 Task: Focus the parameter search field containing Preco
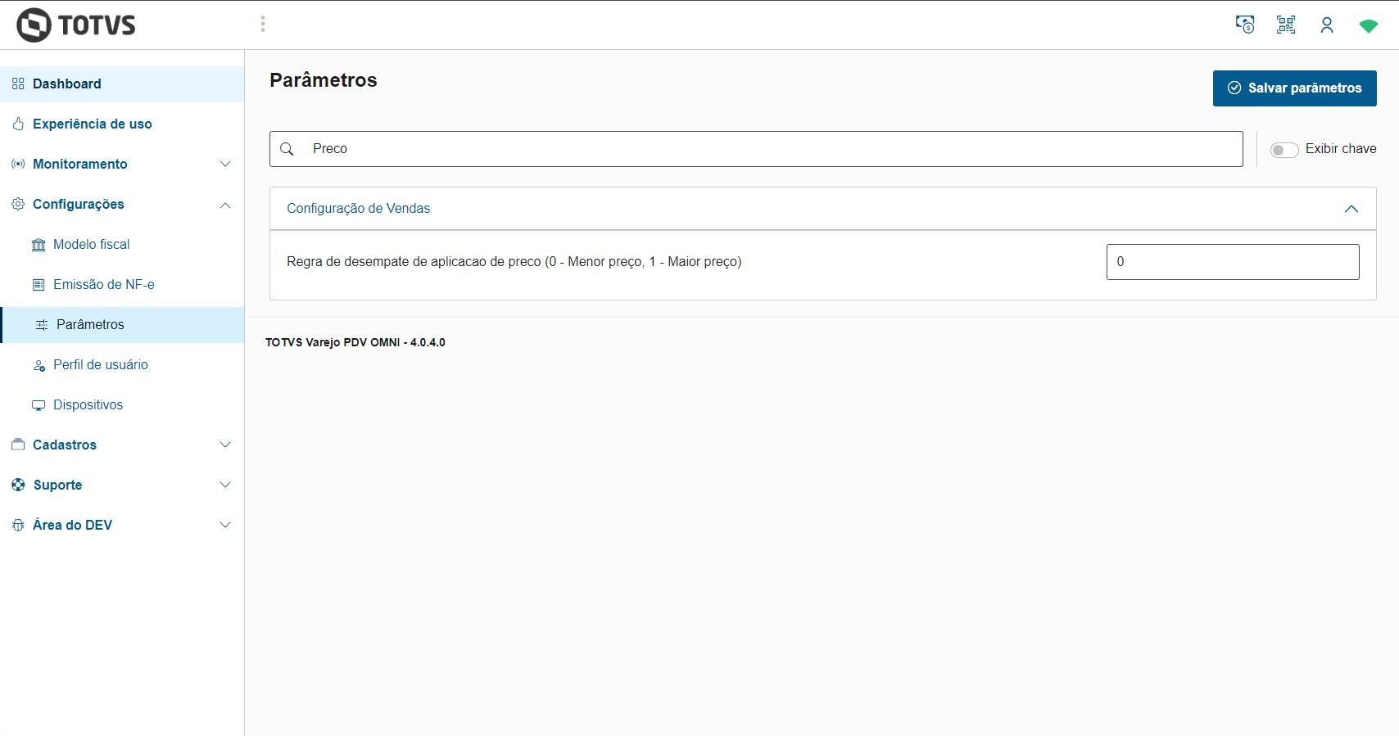point(756,149)
